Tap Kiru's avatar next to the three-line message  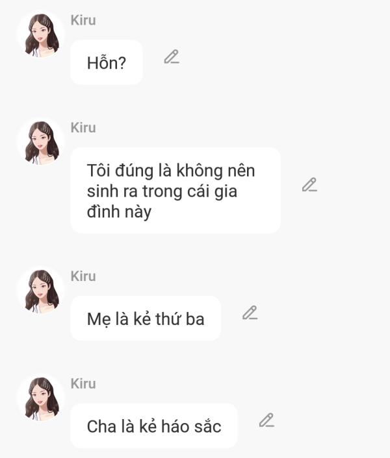[41, 142]
